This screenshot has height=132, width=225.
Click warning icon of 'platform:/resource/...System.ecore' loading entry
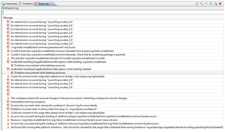(x=8, y=123)
